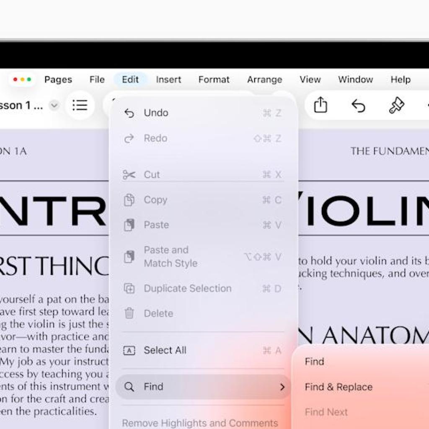Click the Share icon in the toolbar
Viewport: 429px width, 429px height.
click(320, 105)
